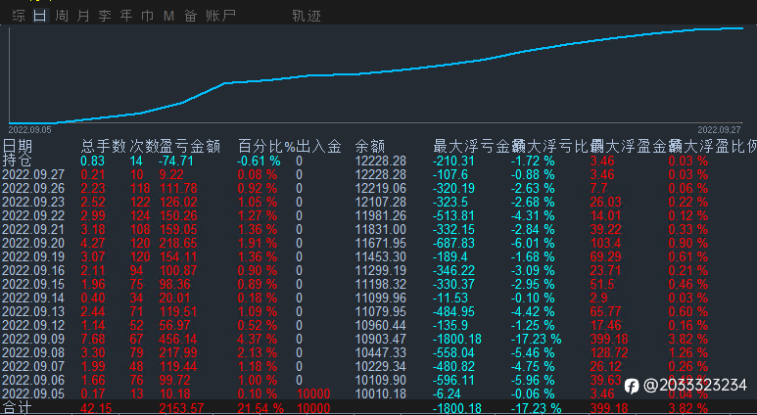Select the 2022.09.23 date row
The width and height of the screenshot is (757, 415).
[x=33, y=202]
